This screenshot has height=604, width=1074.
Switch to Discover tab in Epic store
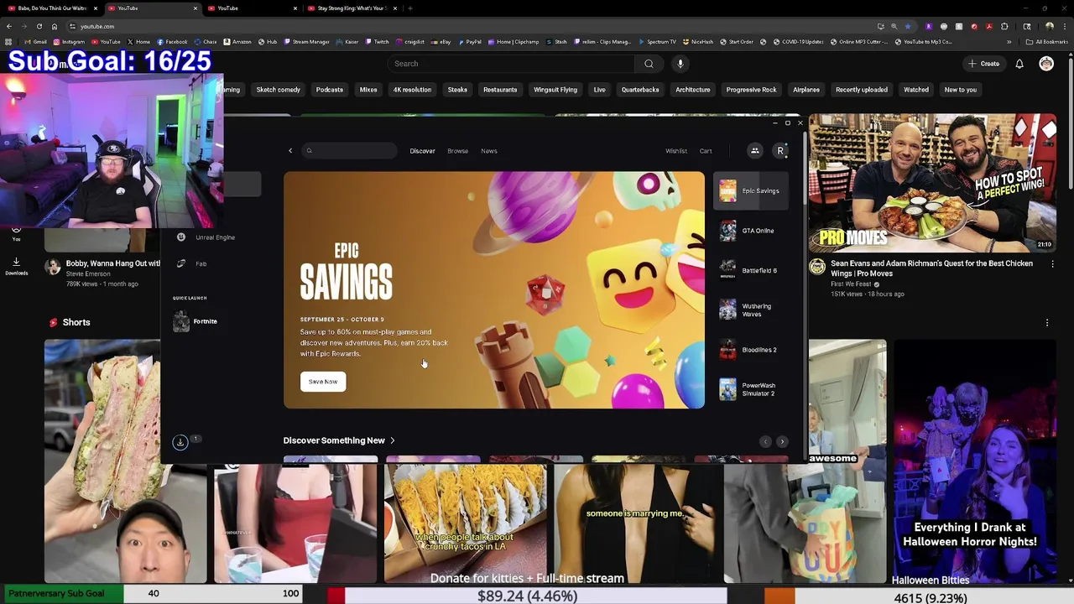(422, 151)
